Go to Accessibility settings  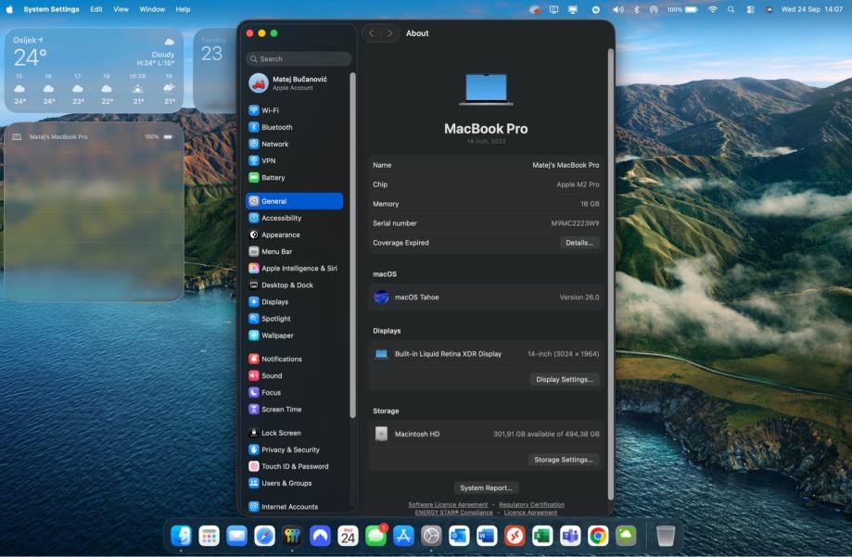281,218
